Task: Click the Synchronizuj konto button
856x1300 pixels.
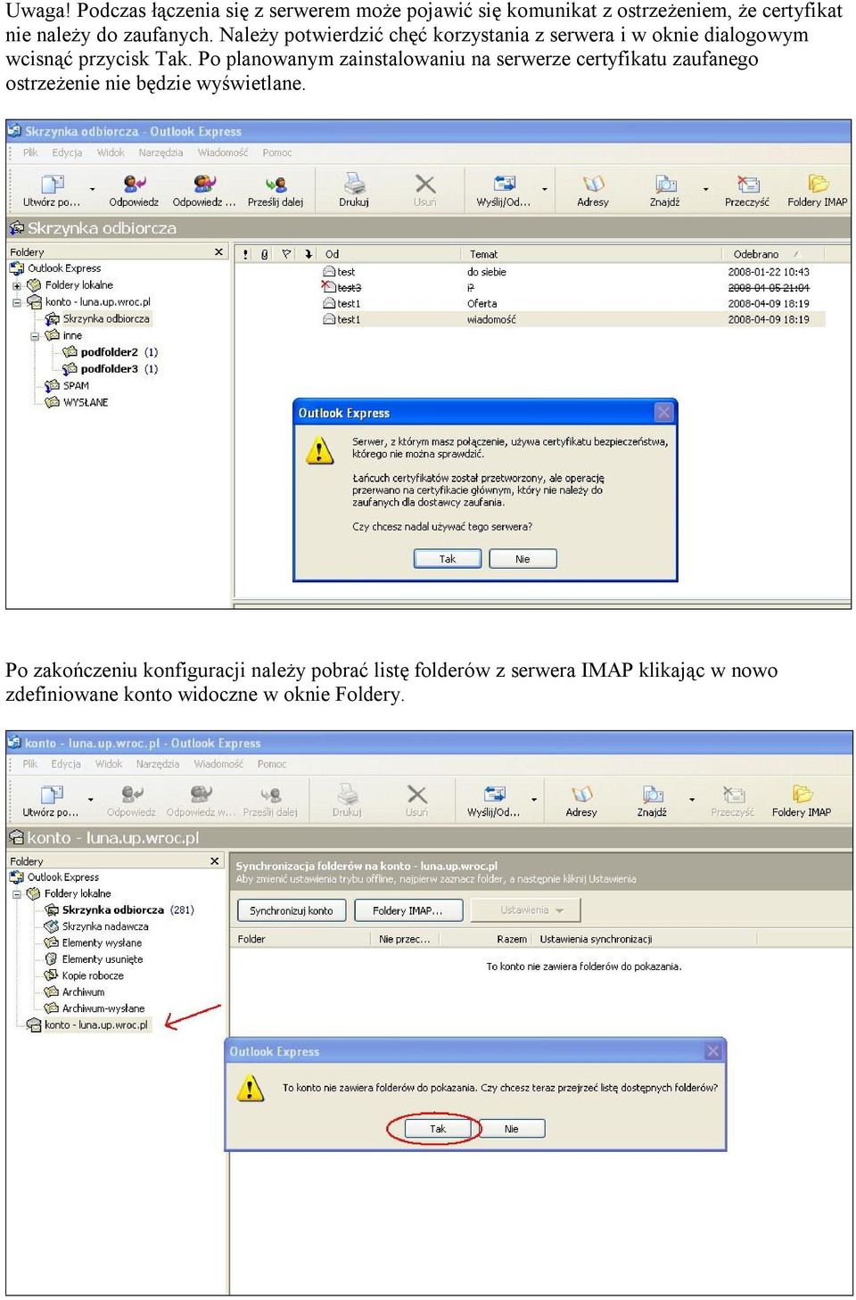Action: (291, 910)
